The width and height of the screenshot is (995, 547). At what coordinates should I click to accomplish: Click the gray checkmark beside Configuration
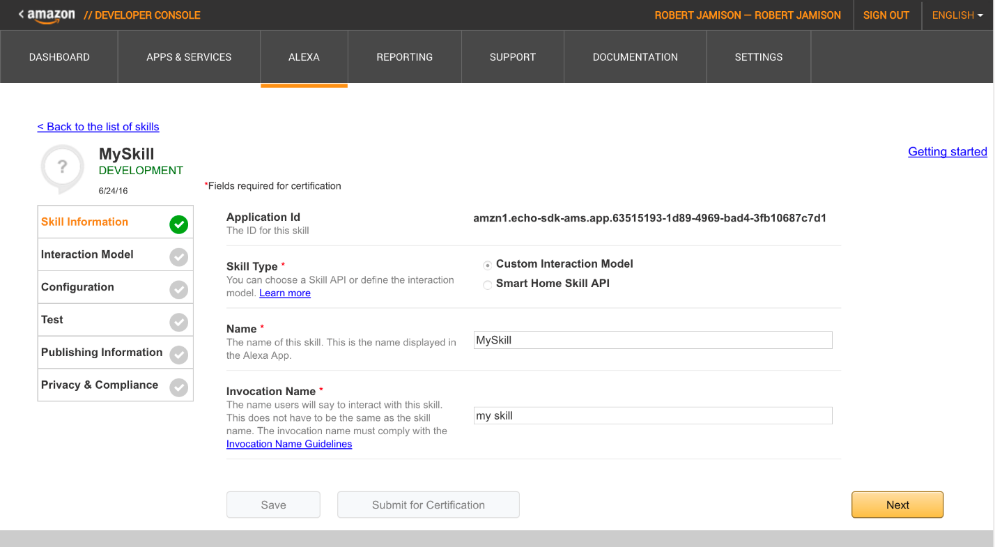coord(179,290)
